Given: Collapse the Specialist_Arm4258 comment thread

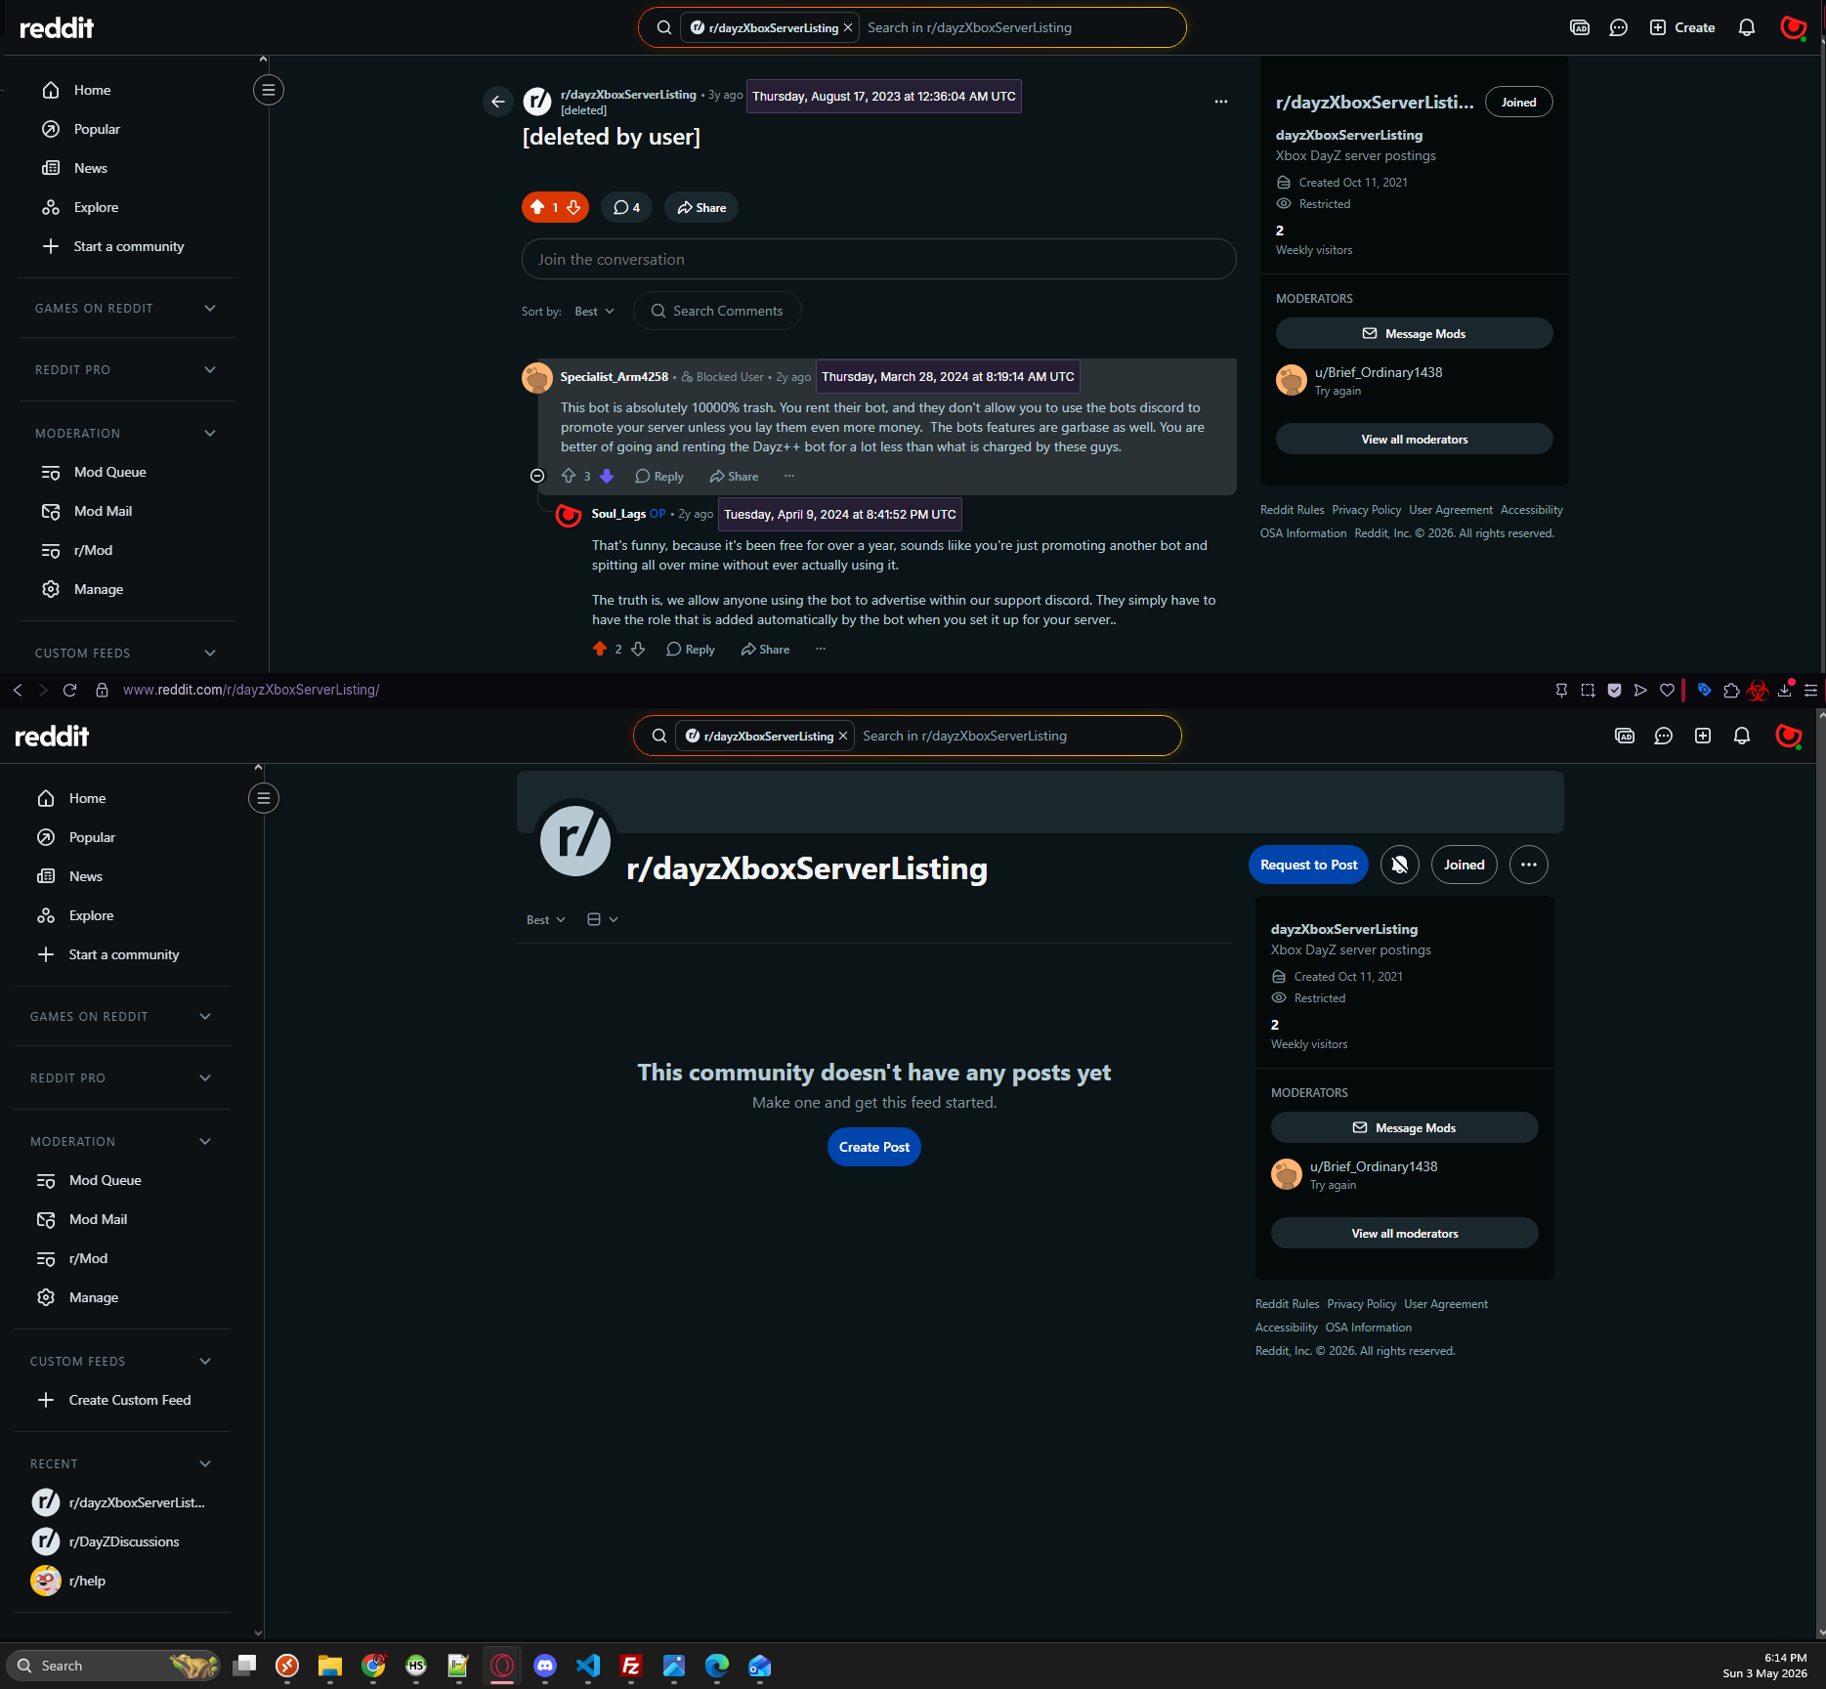Looking at the screenshot, I should click(537, 476).
